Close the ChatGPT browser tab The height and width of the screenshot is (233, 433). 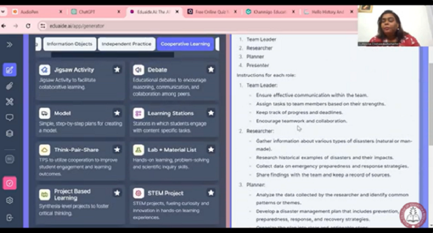(118, 12)
